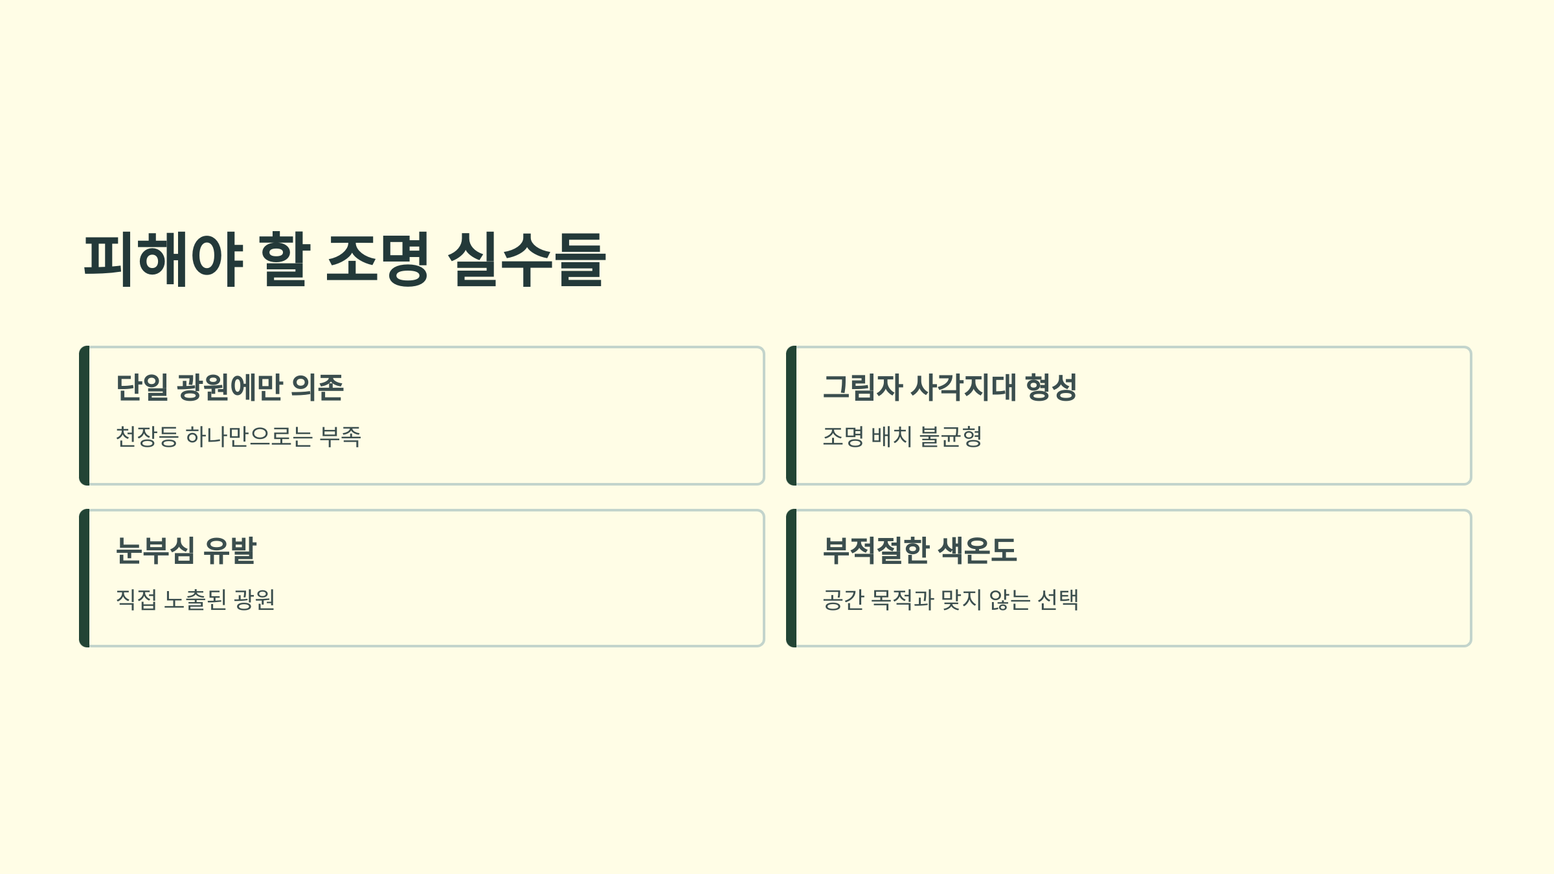Click the dark green bar of 단일 광원 card

84,416
